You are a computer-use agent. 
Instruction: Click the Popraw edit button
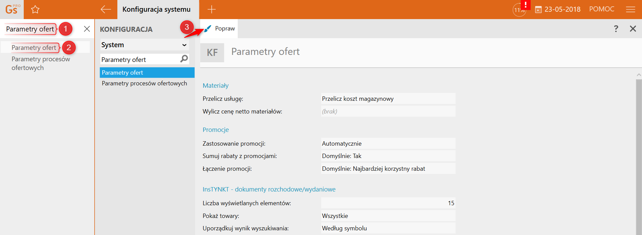click(x=220, y=29)
